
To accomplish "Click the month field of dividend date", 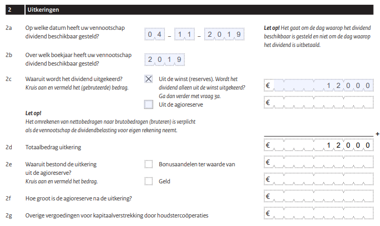I will point(184,34).
